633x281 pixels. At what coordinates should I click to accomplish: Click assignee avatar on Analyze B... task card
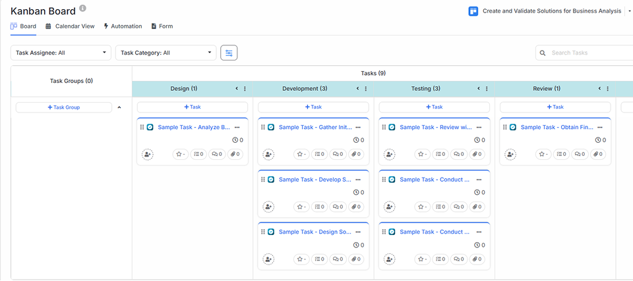147,154
